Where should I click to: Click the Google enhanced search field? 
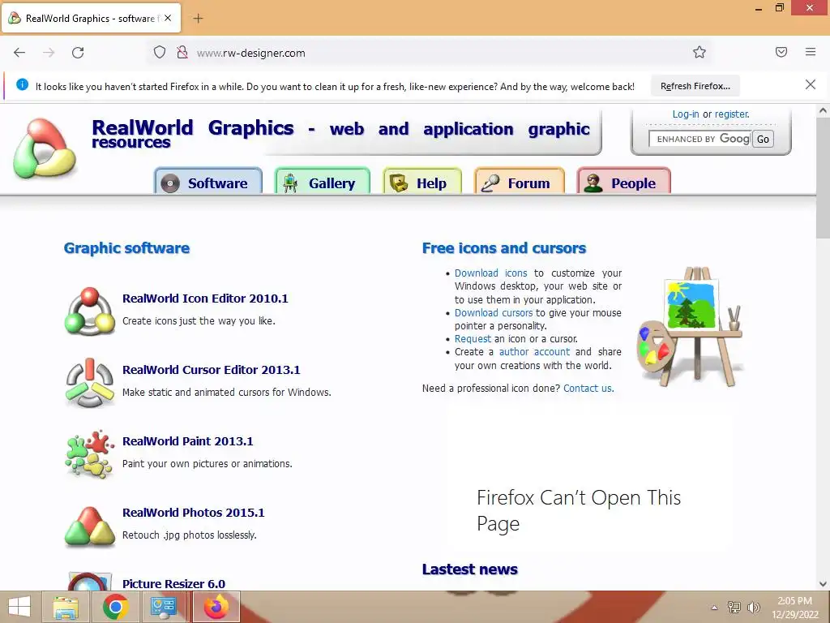pos(700,139)
